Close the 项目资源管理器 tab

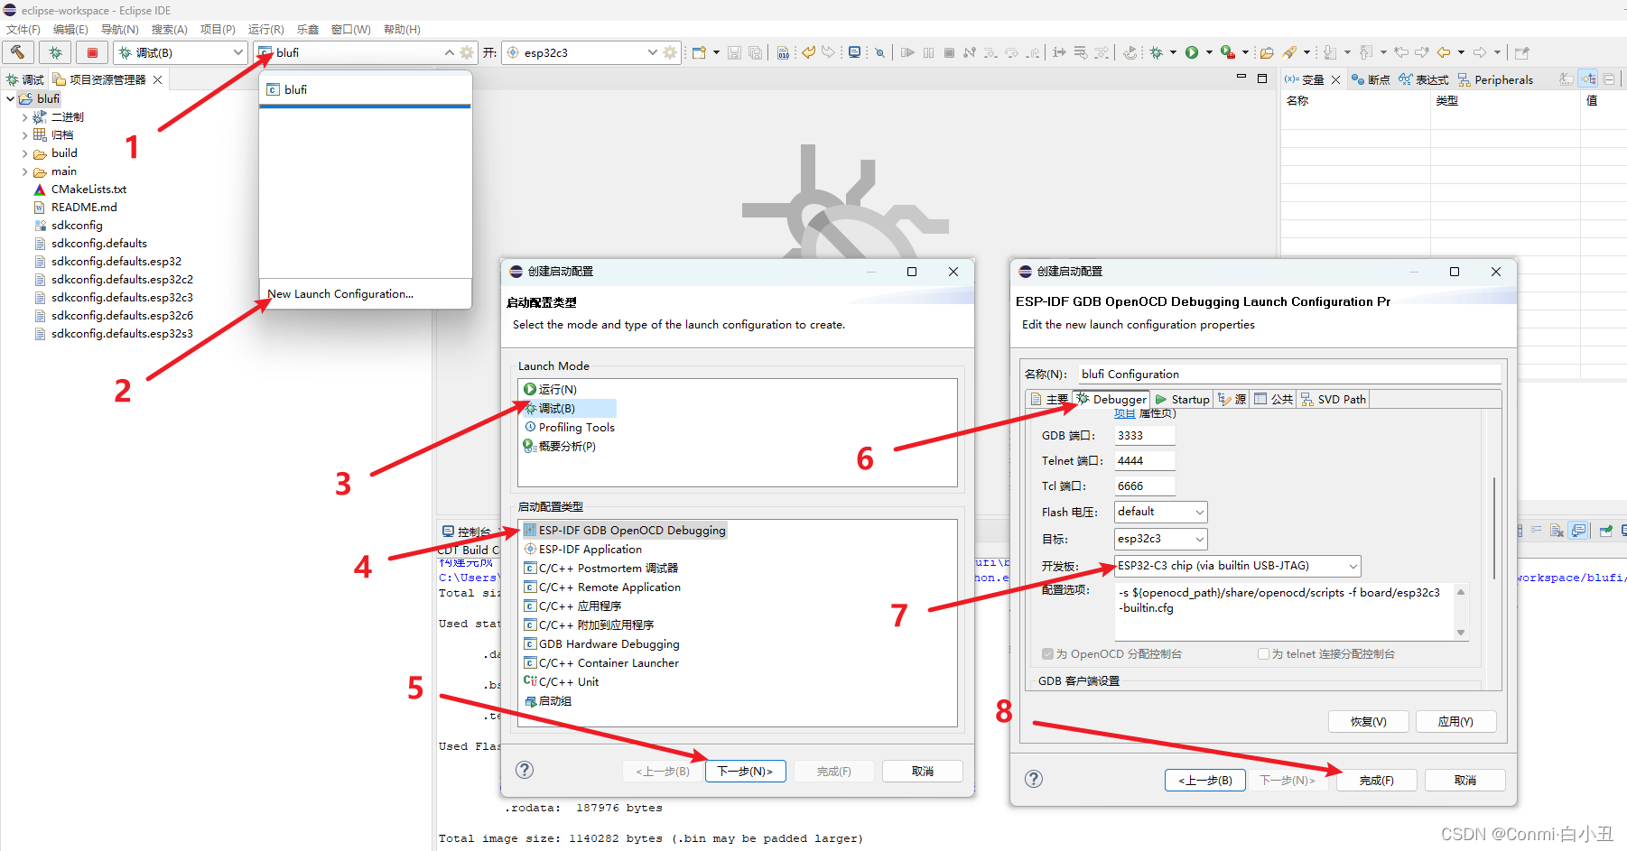click(158, 79)
